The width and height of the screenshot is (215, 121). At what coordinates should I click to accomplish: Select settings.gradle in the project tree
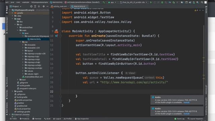click(22, 112)
